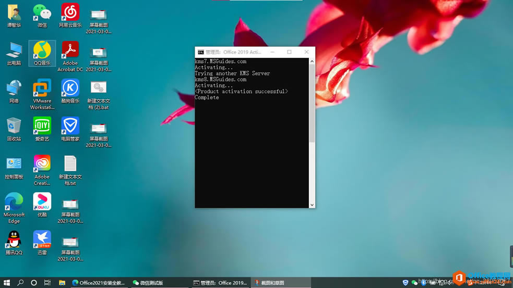Image resolution: width=513 pixels, height=288 pixels.
Task: Launch VMware Workstation shortcut
Action: pyautogui.click(x=42, y=89)
